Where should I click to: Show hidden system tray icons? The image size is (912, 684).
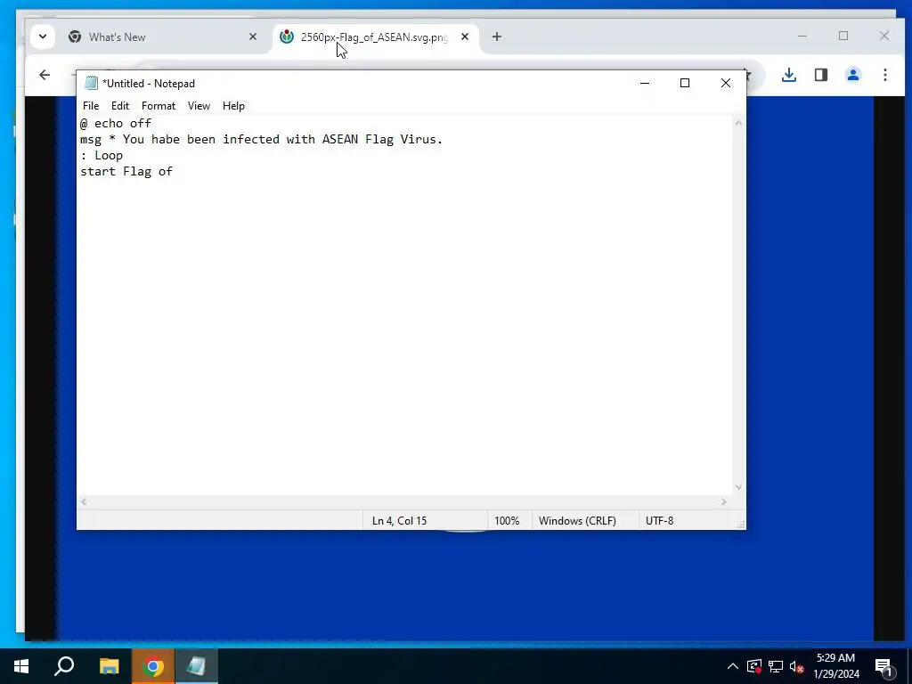733,666
